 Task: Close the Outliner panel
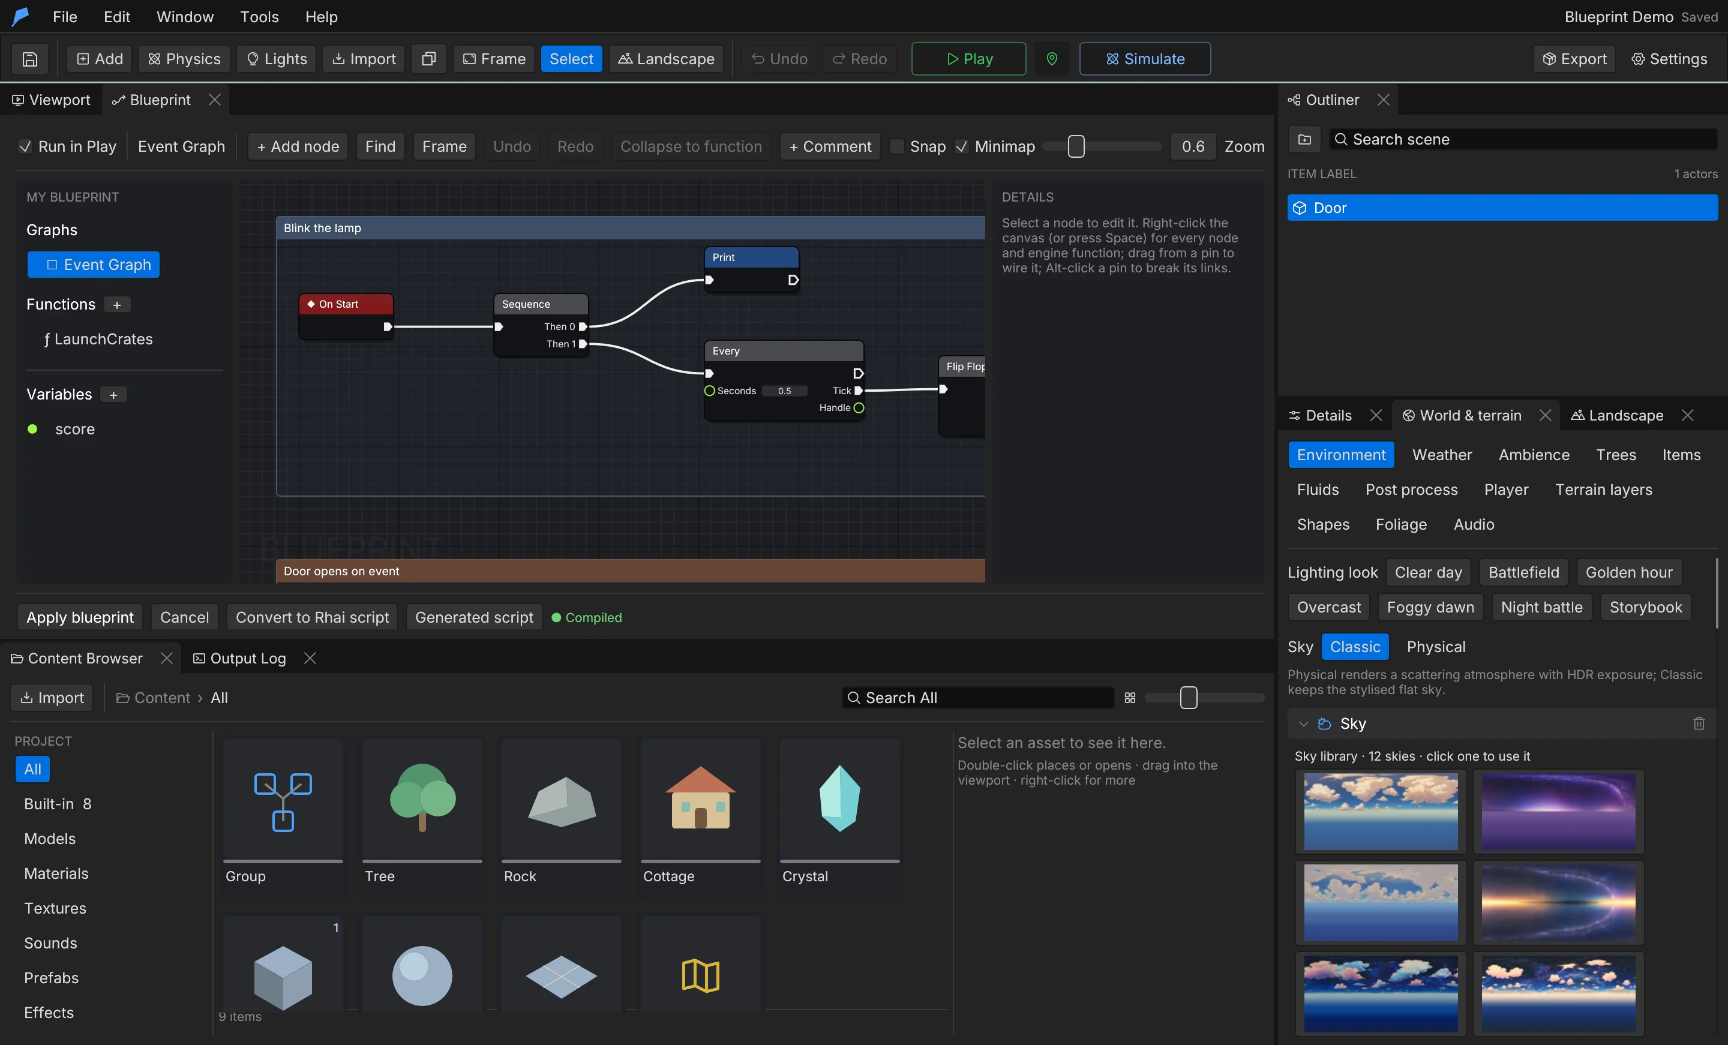(x=1383, y=100)
